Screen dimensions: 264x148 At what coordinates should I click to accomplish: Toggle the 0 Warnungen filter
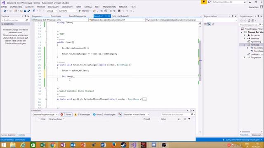(82, 114)
